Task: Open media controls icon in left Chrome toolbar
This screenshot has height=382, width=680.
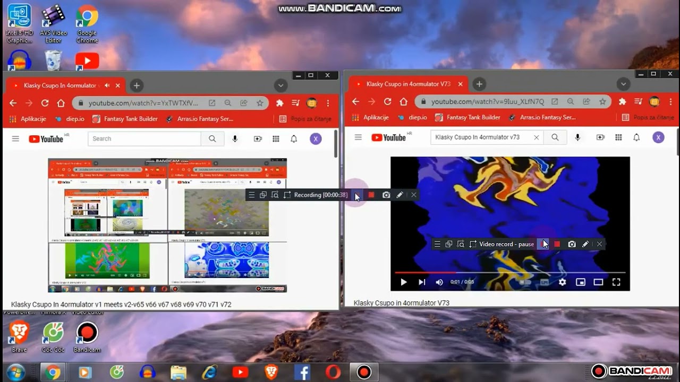Action: (x=296, y=103)
